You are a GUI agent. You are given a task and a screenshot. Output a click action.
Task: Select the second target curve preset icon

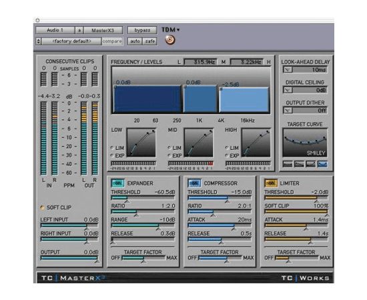(299, 164)
